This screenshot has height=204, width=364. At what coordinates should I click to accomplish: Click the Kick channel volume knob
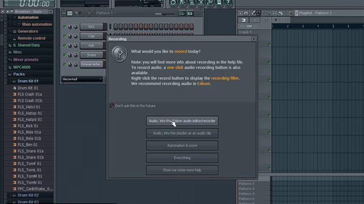[x=76, y=27]
